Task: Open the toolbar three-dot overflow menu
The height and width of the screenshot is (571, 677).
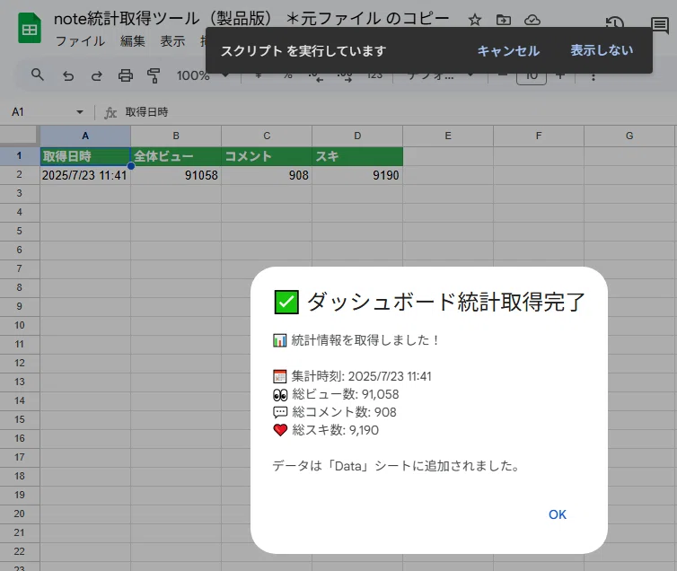Action: (x=593, y=77)
